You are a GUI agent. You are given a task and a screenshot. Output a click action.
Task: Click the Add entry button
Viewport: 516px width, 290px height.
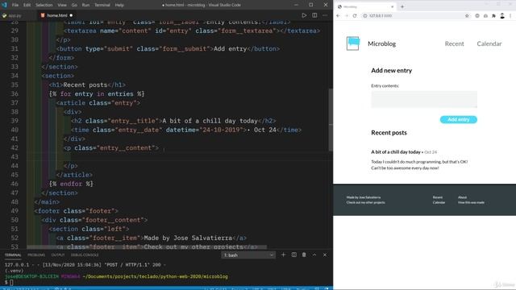click(459, 119)
